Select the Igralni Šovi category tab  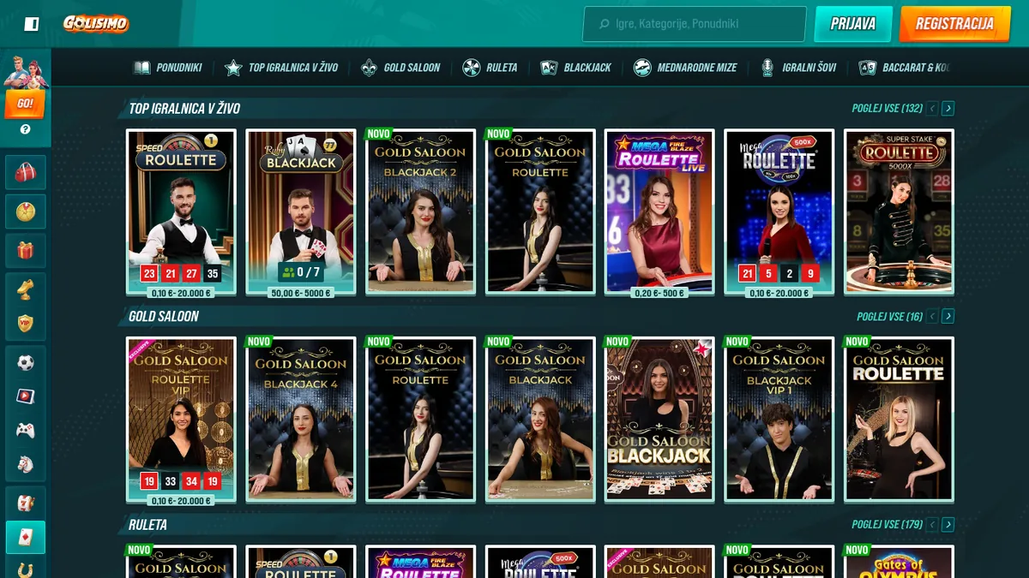[x=797, y=68]
